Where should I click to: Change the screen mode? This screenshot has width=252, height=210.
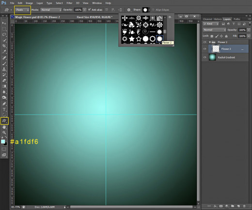pyautogui.click(x=4, y=155)
